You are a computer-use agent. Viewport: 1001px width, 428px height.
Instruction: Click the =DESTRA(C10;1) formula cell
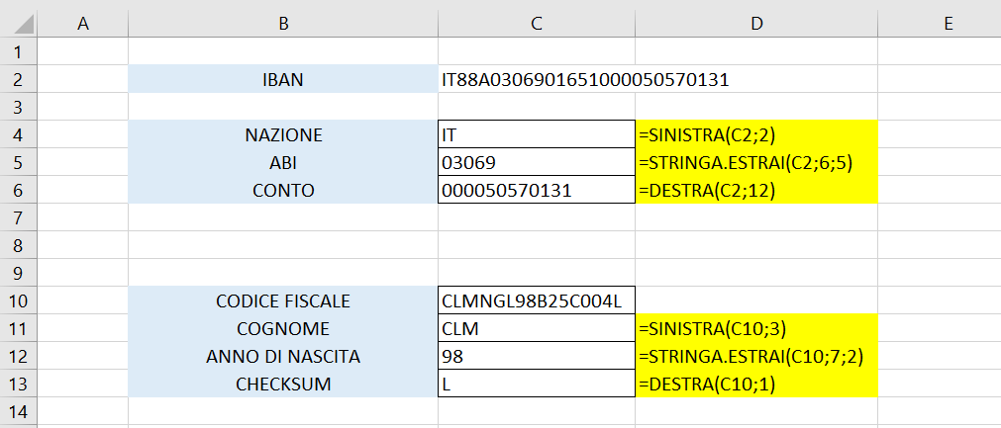point(756,384)
